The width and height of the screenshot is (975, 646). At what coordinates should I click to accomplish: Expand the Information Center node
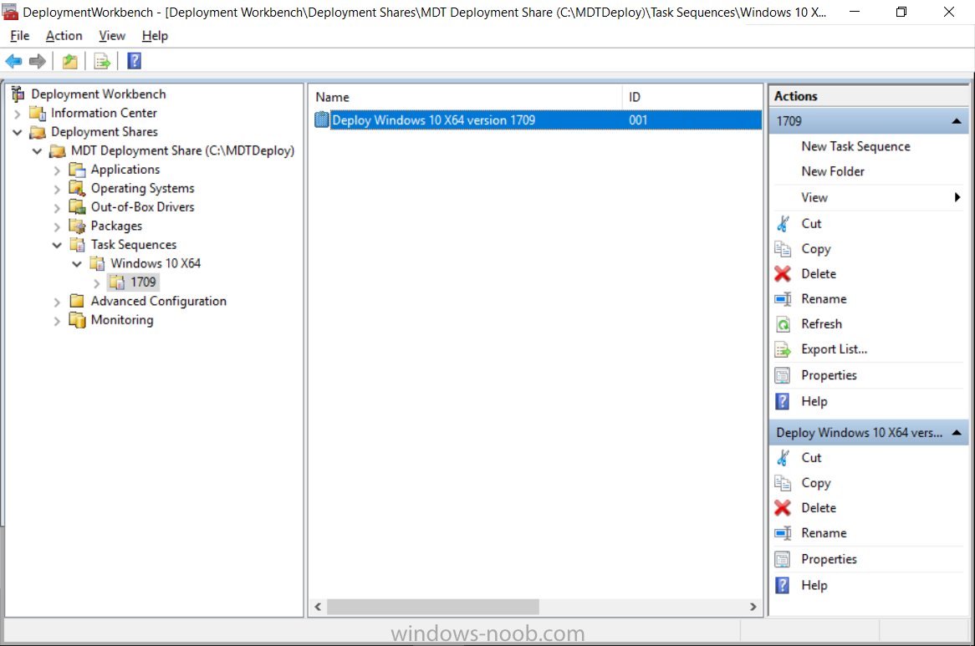pyautogui.click(x=18, y=114)
